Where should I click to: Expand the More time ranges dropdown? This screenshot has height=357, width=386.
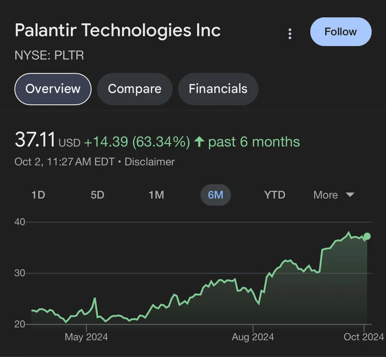pyautogui.click(x=326, y=195)
